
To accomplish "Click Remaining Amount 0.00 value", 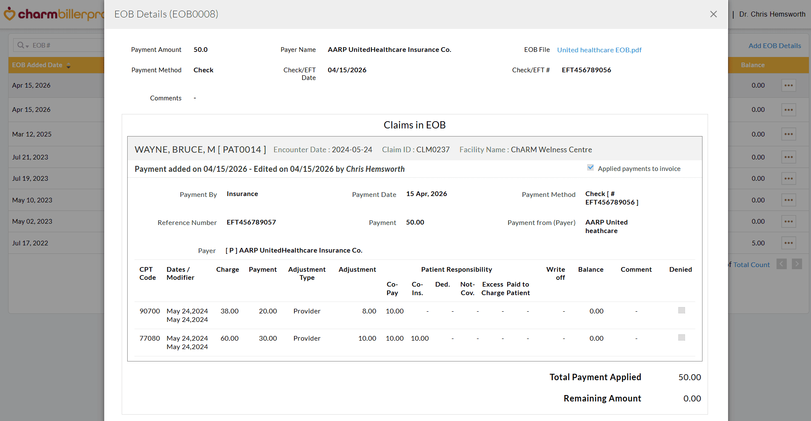I will coord(692,398).
